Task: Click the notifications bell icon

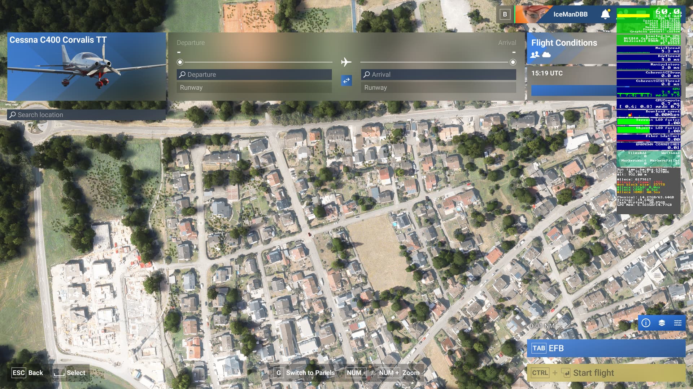Action: tap(605, 14)
